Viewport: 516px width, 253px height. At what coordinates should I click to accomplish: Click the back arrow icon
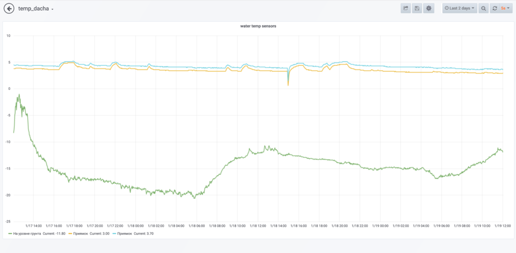point(9,9)
